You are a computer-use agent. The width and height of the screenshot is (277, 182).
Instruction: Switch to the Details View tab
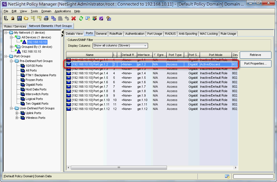click(x=74, y=34)
